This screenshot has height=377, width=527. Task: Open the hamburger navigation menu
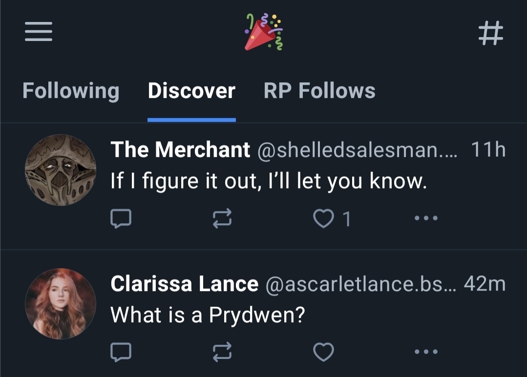[x=39, y=33]
